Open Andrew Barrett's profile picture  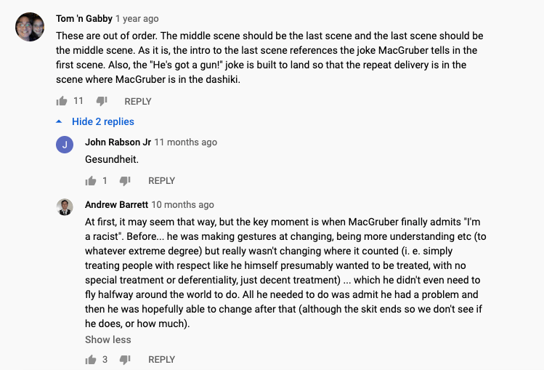coord(65,206)
